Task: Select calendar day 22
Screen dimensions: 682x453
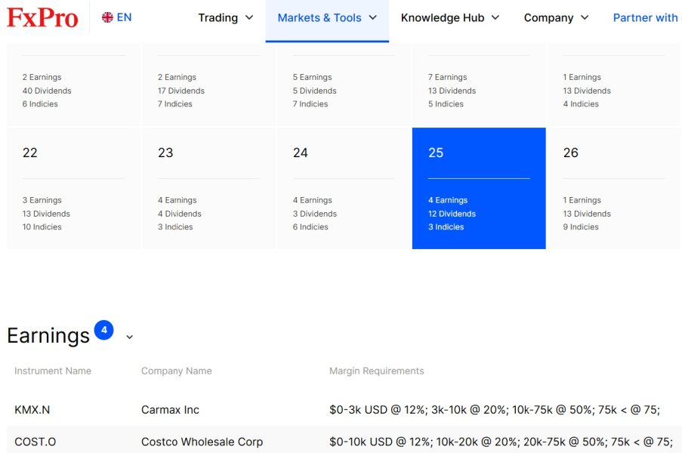Action: click(x=73, y=188)
